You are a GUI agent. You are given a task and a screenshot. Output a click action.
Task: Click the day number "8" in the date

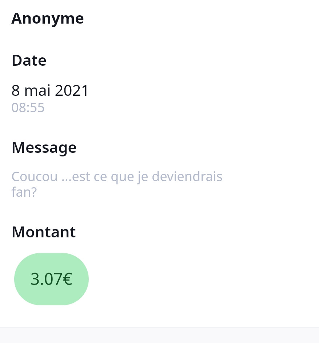[16, 91]
